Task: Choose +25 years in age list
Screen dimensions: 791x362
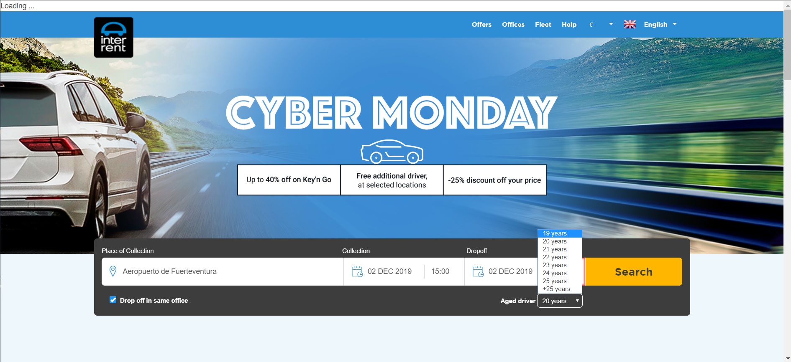Action: coord(556,289)
